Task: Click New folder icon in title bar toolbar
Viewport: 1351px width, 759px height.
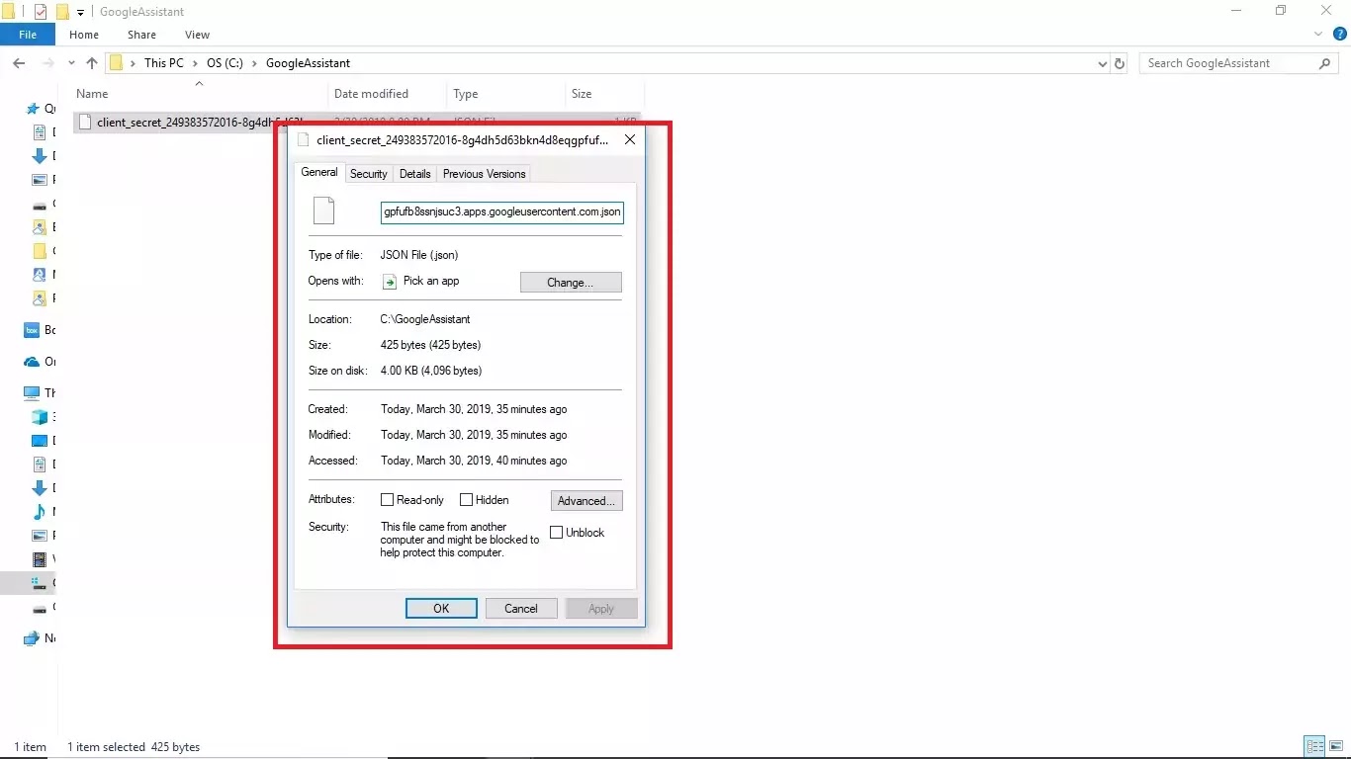Action: tap(61, 12)
